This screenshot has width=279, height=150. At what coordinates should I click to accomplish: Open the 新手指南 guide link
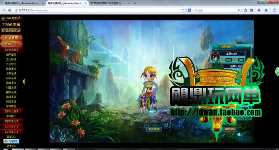[11, 55]
